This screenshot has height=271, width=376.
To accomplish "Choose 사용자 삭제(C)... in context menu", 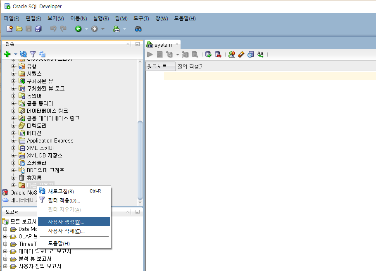I will 74,231.
